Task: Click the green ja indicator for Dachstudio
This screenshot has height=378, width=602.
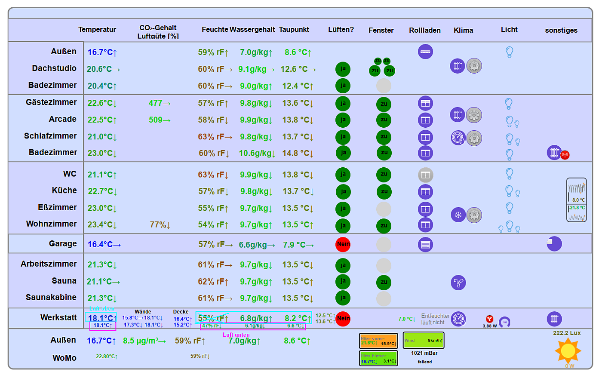Action: [343, 69]
